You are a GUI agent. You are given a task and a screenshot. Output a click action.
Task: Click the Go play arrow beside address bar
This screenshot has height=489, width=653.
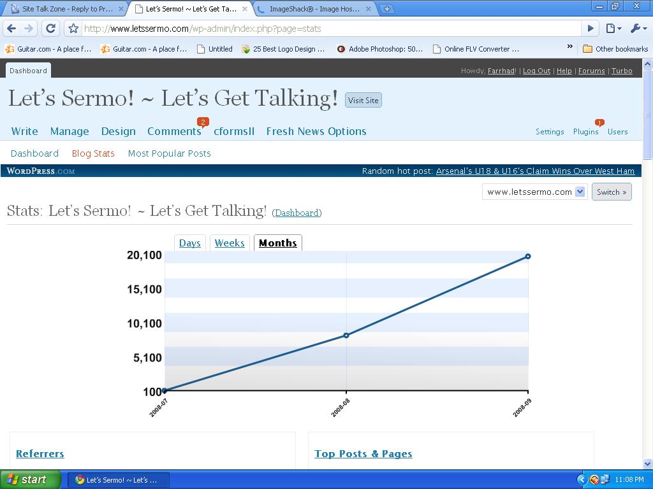pyautogui.click(x=591, y=28)
